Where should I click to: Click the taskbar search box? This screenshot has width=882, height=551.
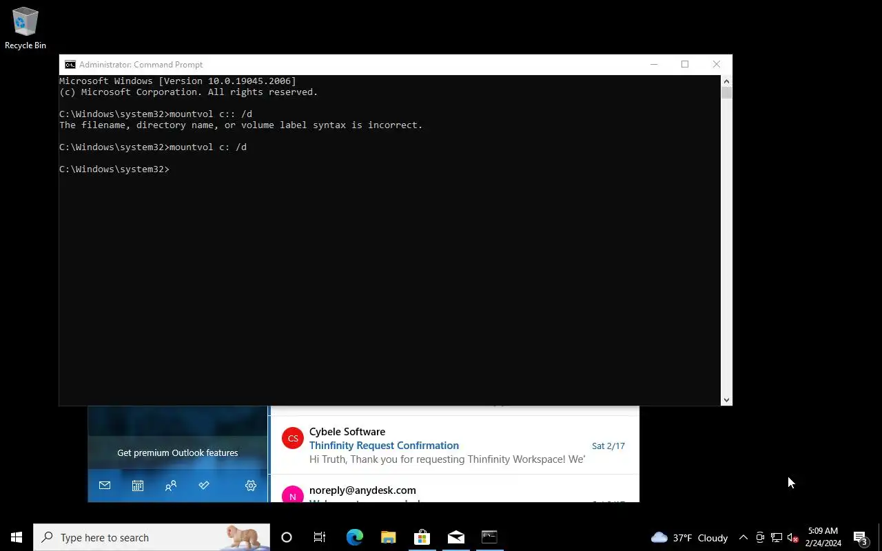tap(152, 537)
